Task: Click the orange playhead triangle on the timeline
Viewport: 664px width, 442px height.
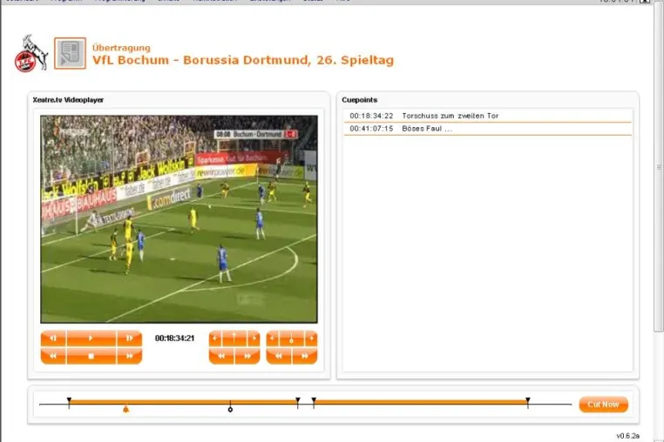Action: tap(125, 409)
